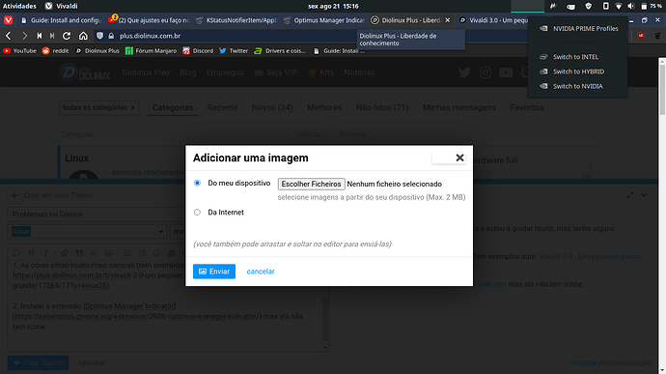Open the Vivaldi menu logo icon

point(8,20)
